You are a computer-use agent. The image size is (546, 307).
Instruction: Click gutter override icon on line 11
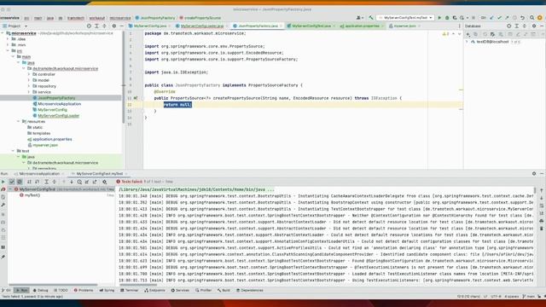136,98
